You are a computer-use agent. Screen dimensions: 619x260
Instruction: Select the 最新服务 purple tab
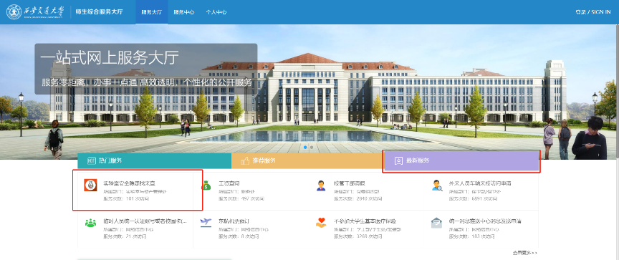click(x=461, y=160)
